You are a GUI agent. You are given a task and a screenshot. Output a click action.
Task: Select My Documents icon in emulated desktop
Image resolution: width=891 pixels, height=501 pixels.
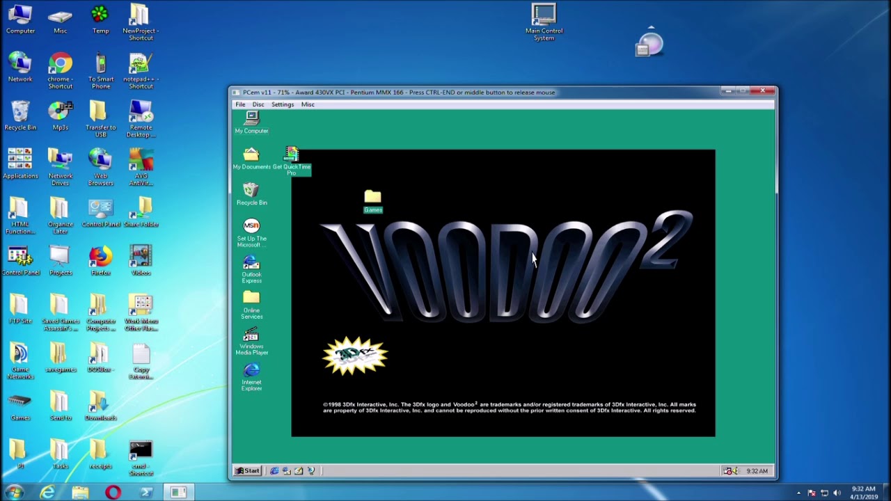click(x=251, y=158)
